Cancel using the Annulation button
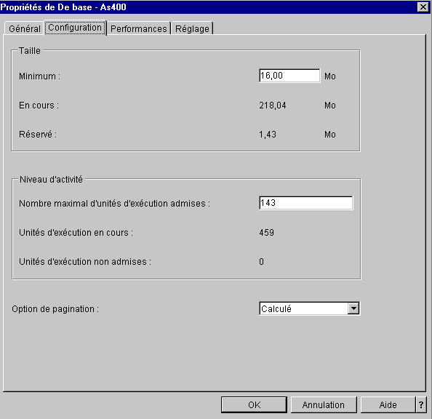 click(324, 404)
